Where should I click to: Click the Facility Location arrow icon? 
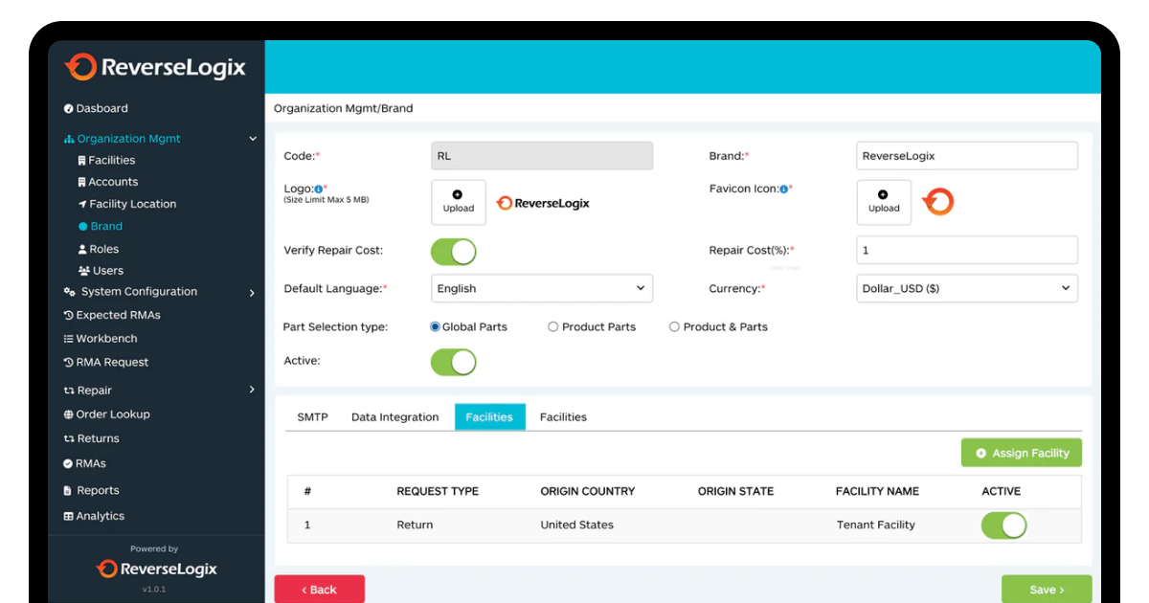tap(81, 204)
